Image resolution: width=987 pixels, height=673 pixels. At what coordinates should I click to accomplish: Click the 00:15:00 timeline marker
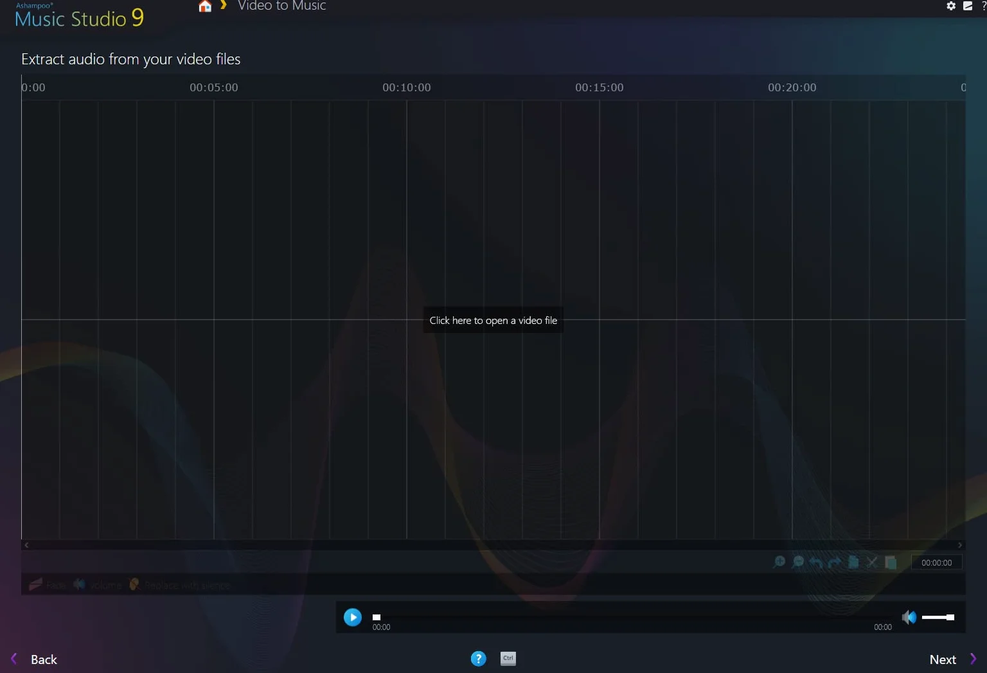coord(600,87)
